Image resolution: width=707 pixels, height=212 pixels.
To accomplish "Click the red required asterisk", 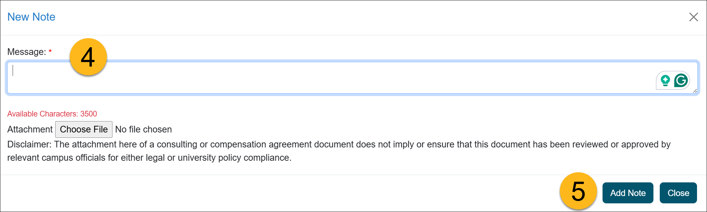I will tap(50, 52).
